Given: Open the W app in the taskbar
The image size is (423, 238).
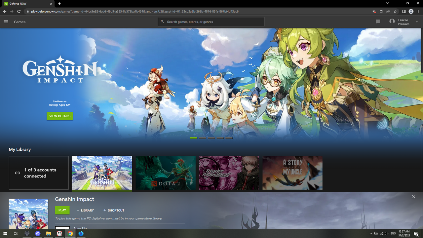Looking at the screenshot, I should tap(27, 233).
